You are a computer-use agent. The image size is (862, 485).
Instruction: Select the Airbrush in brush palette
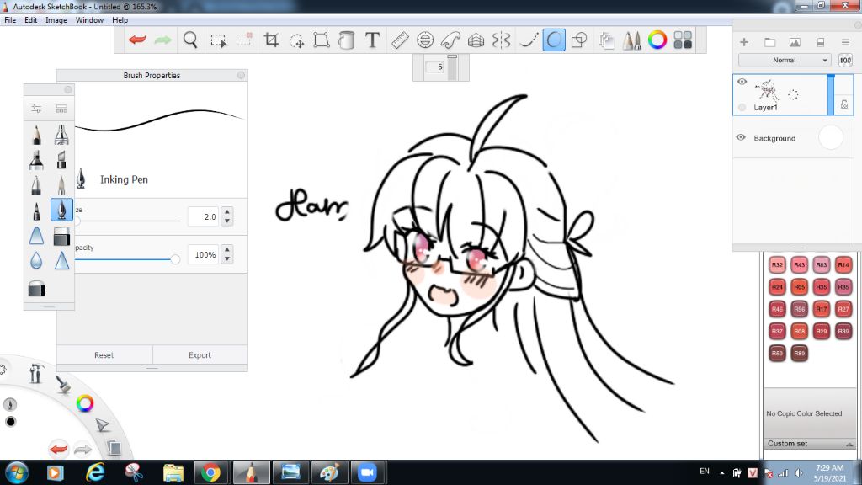point(61,135)
